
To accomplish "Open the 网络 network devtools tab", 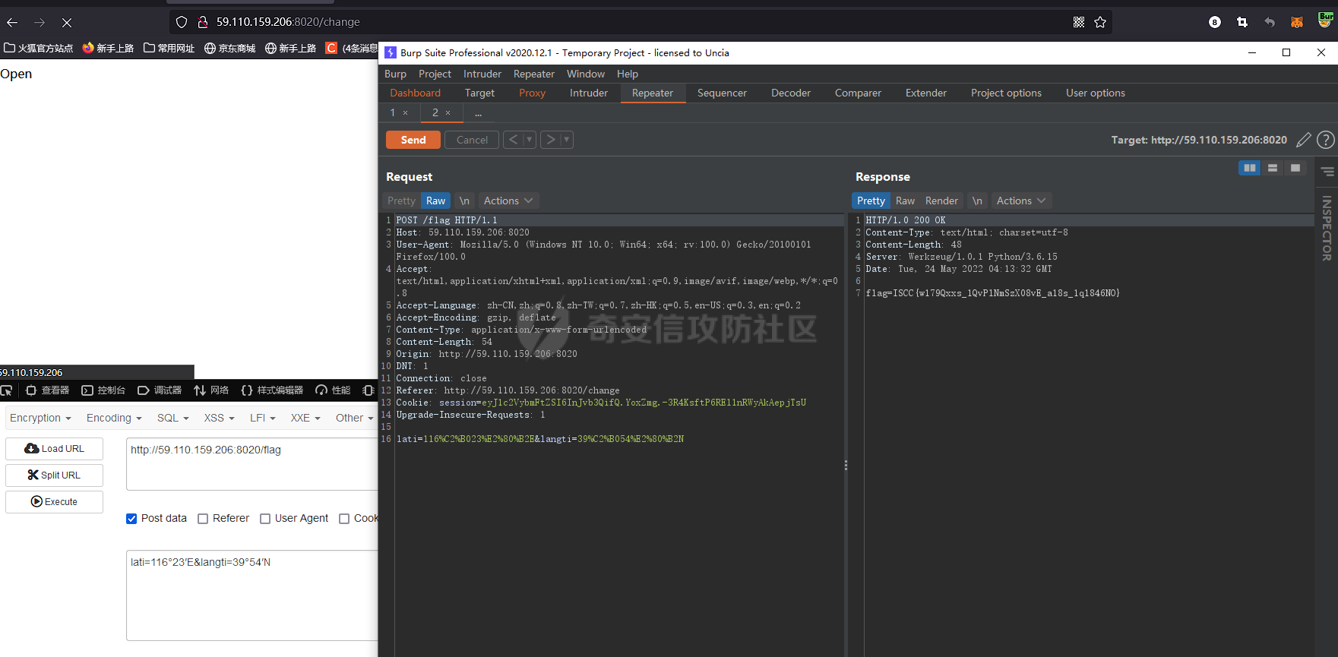I will click(211, 390).
